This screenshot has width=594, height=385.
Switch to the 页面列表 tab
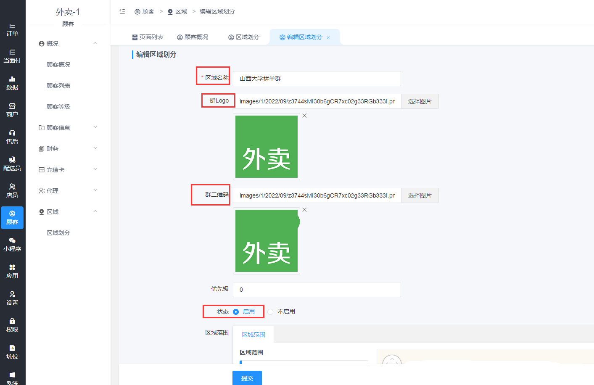[148, 37]
